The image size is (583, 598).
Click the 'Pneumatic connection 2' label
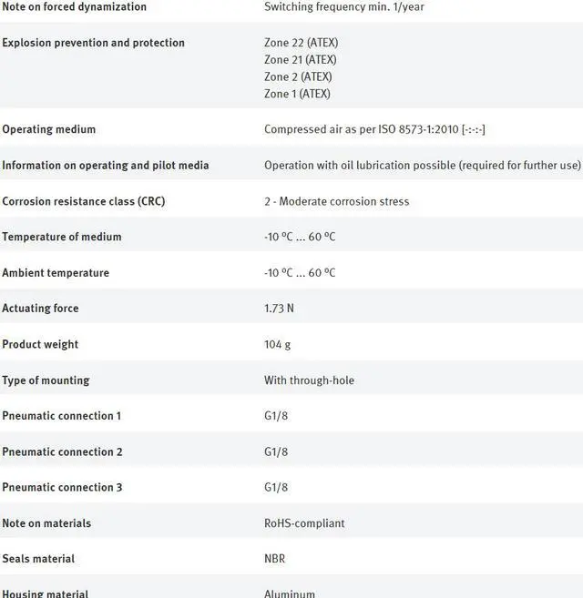pyautogui.click(x=62, y=451)
